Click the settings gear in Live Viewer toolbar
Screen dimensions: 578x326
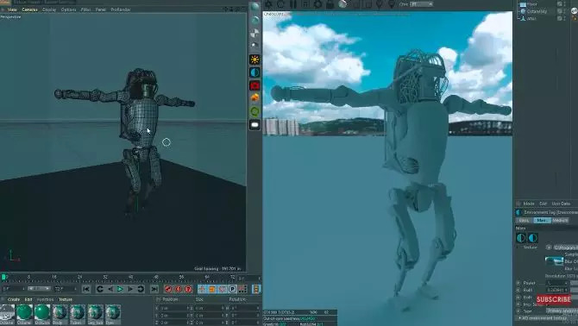[317, 4]
